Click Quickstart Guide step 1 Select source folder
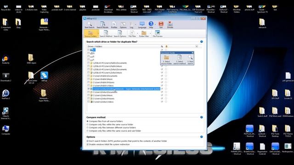Viewport: 294px width, 165px height. pyautogui.click(x=166, y=60)
